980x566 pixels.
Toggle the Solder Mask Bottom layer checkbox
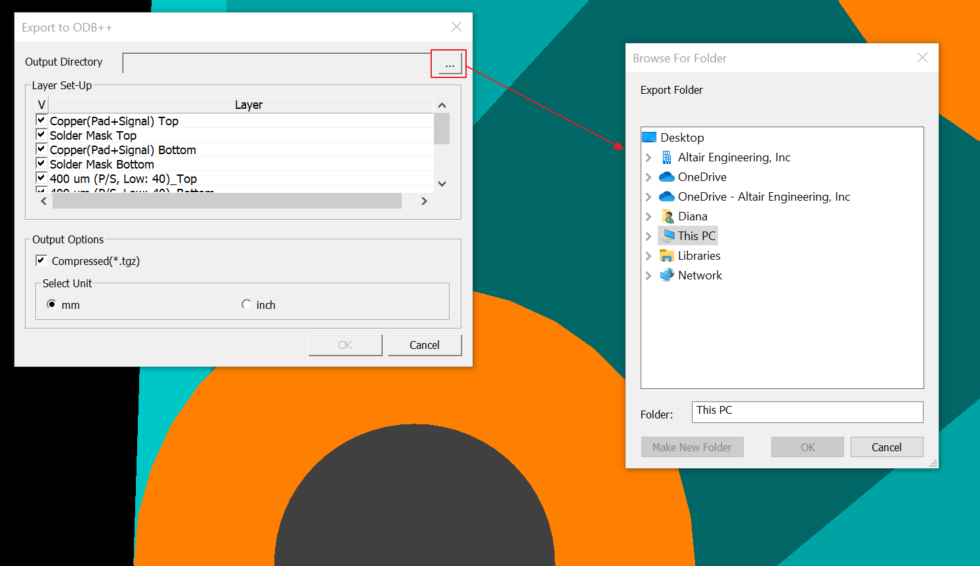[41, 164]
